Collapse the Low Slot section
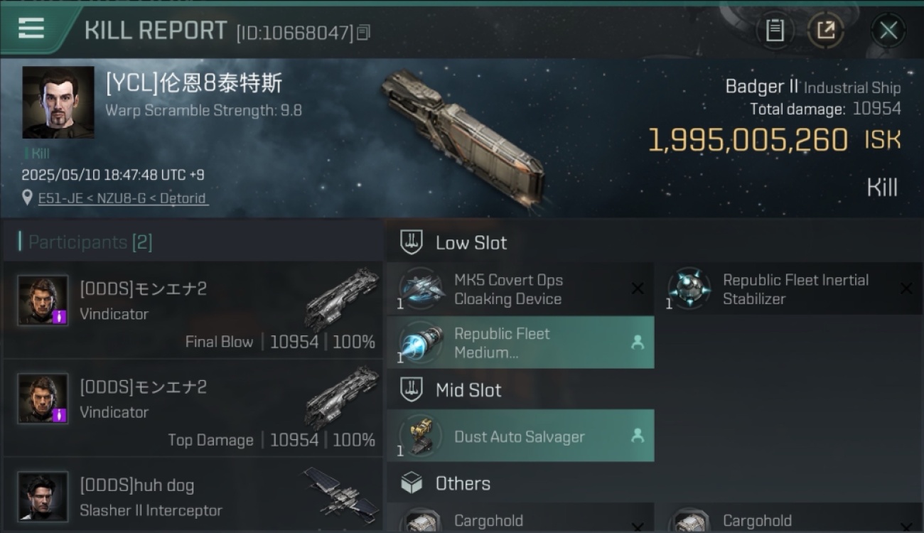The height and width of the screenshot is (533, 924). [x=455, y=242]
